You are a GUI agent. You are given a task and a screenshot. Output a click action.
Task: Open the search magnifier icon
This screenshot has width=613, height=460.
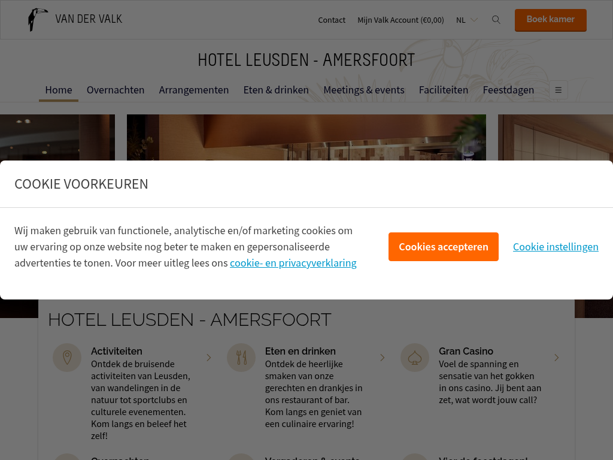tap(496, 20)
